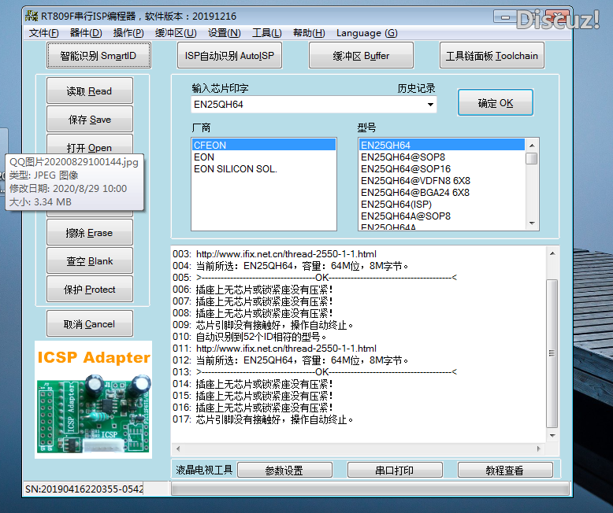Select EON SILICON SOL. manufacturer

click(263, 168)
